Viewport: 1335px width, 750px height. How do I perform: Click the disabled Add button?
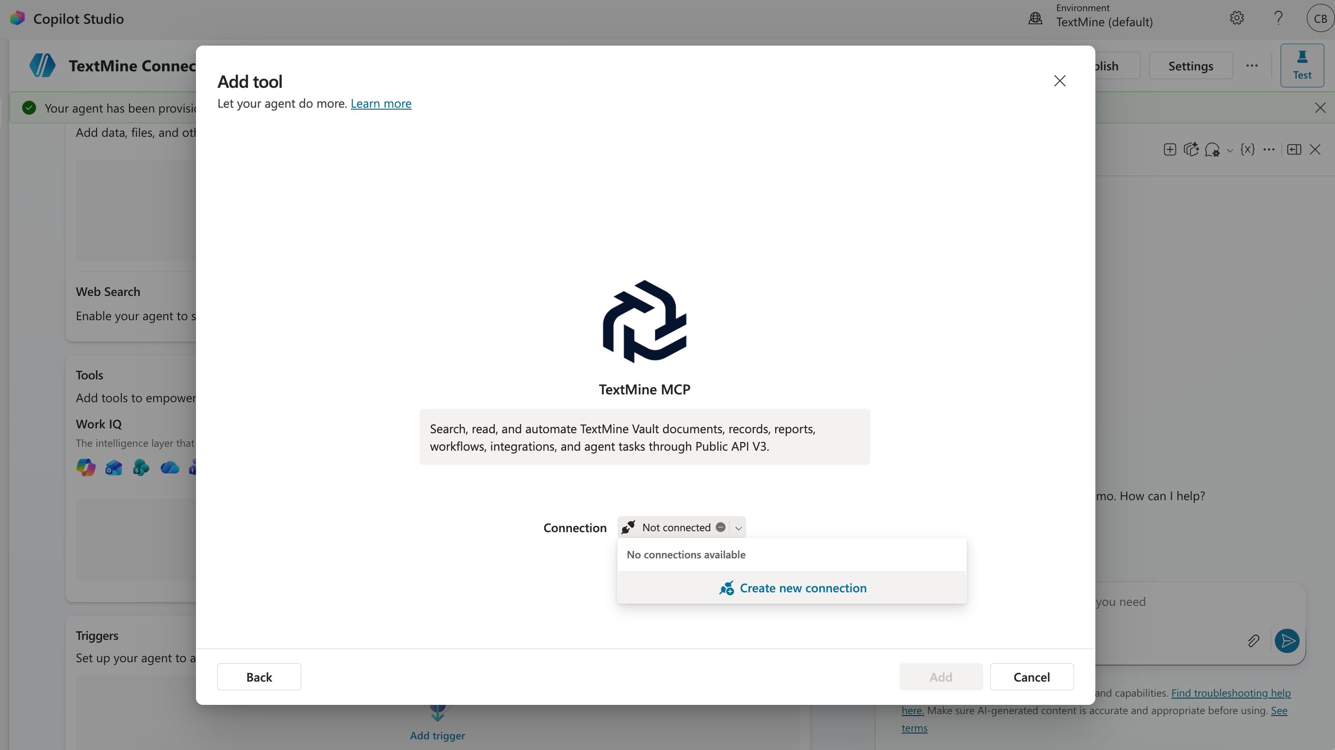pos(941,677)
